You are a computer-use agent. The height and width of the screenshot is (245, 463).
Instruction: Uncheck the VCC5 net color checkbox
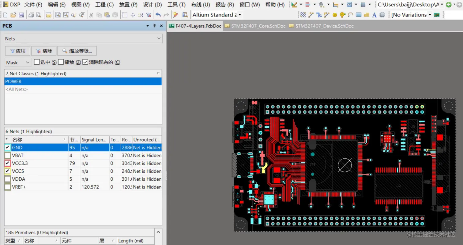(x=8, y=171)
